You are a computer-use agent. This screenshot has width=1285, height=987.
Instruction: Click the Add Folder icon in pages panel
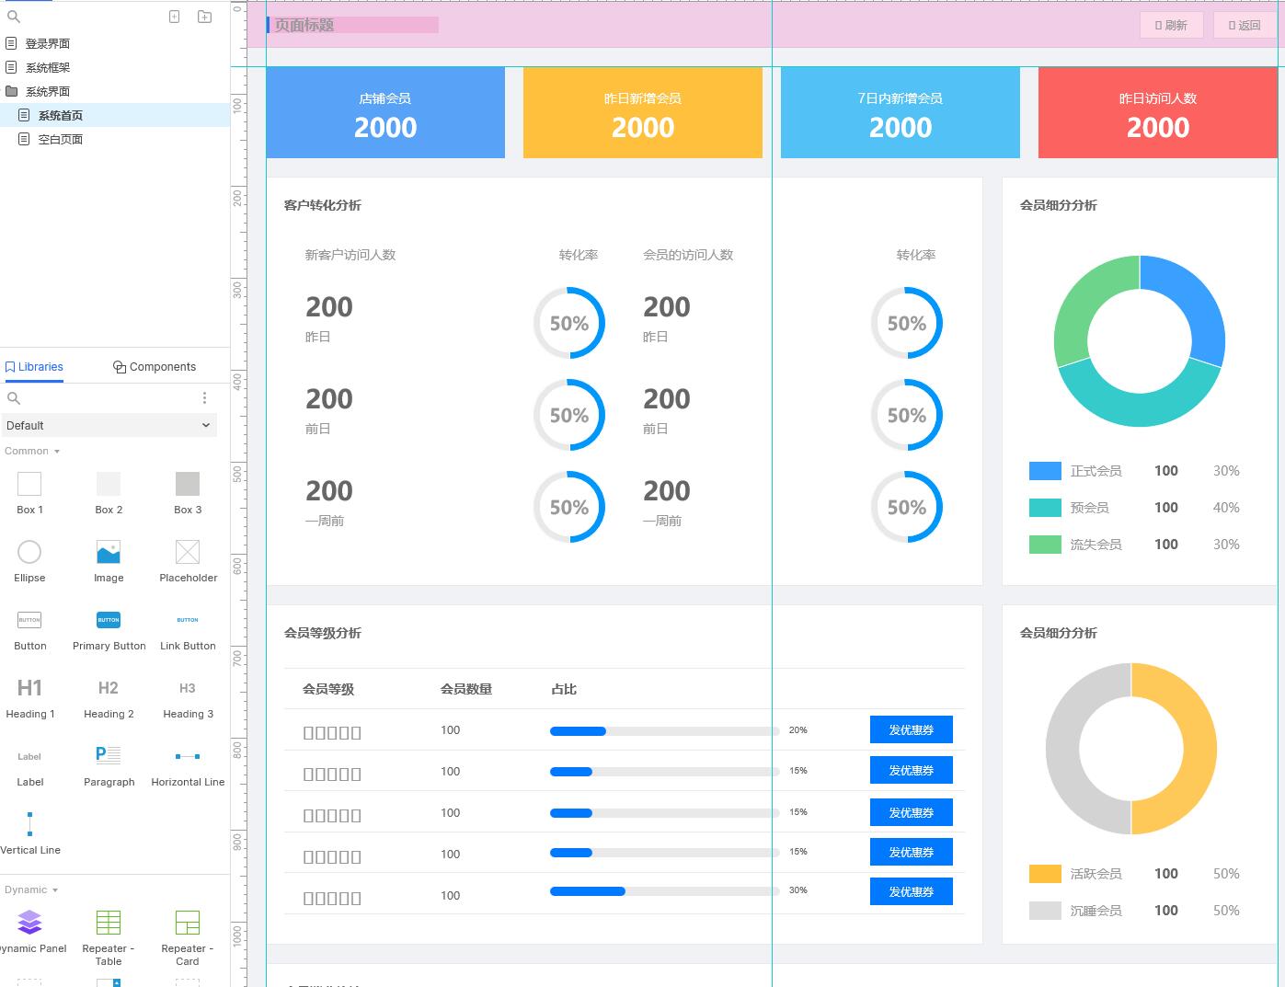[x=204, y=16]
